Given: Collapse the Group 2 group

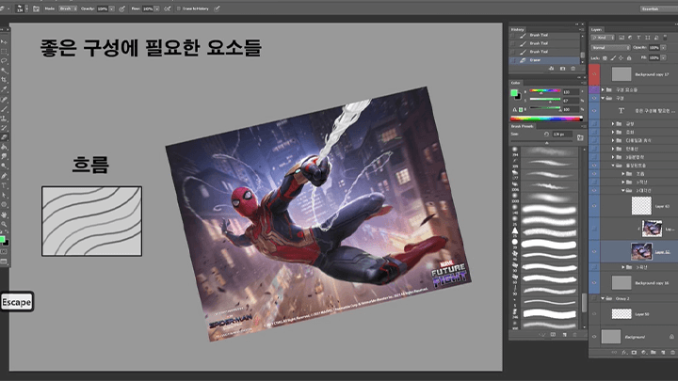Looking at the screenshot, I should click(x=603, y=298).
